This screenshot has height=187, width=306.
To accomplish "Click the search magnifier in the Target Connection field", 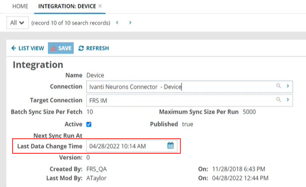I will (278, 100).
